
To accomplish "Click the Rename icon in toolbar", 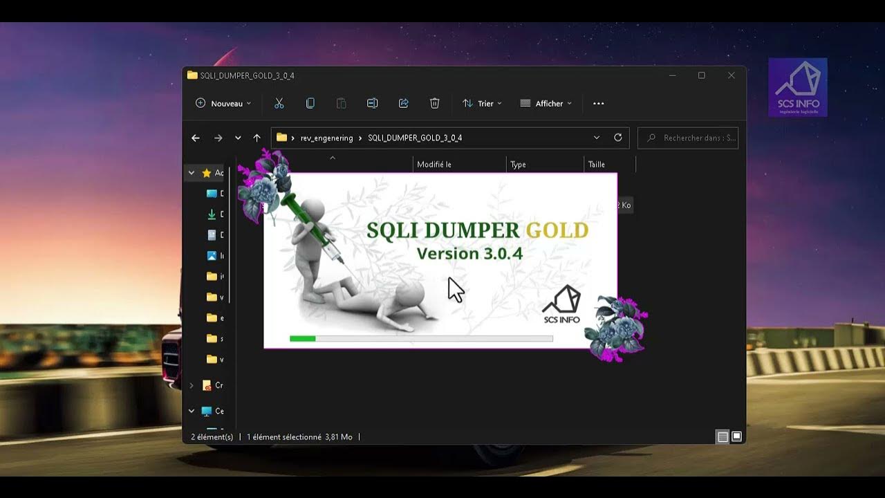I will [x=372, y=103].
